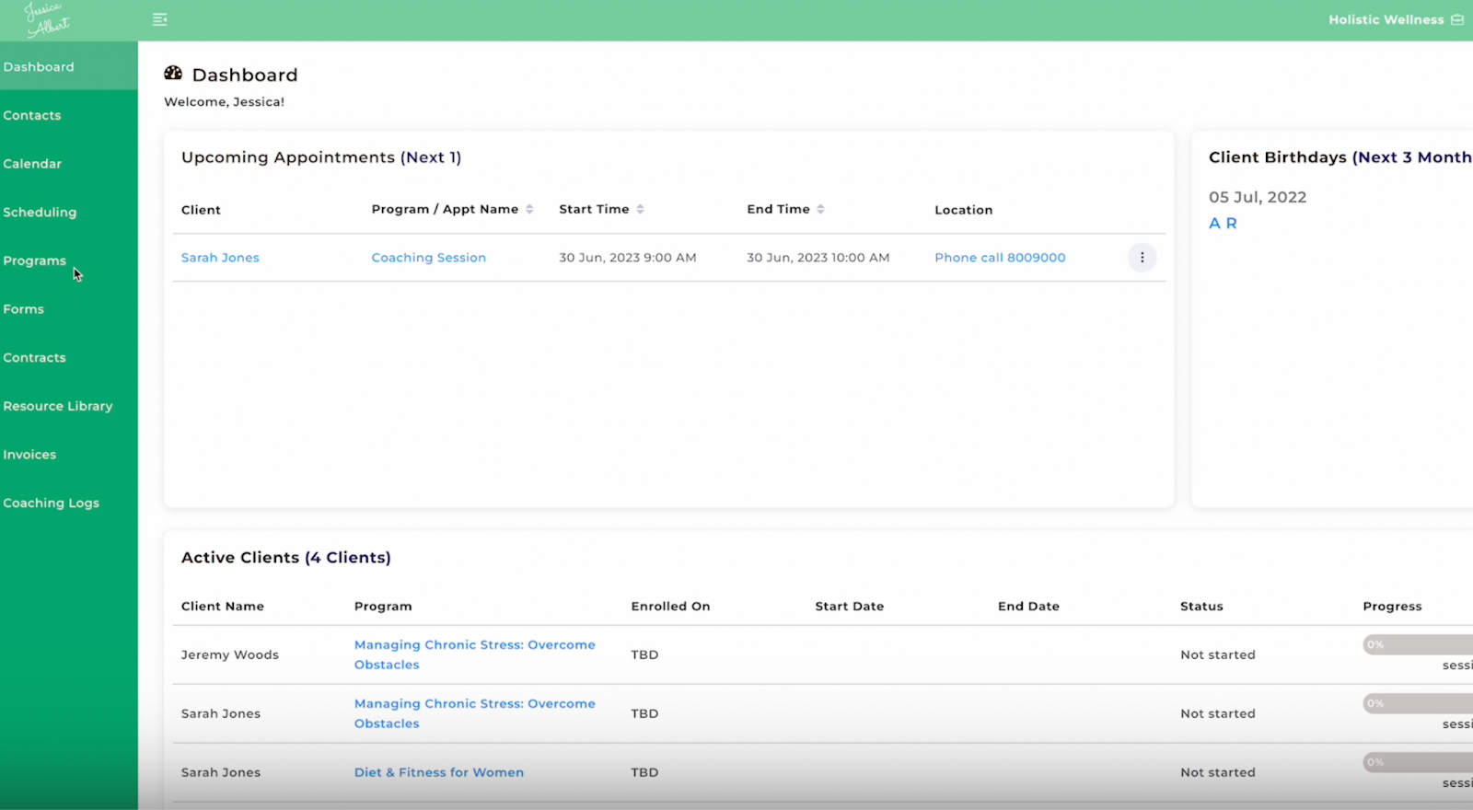
Task: Open Sarah Jones client link in appointments
Action: (x=220, y=258)
